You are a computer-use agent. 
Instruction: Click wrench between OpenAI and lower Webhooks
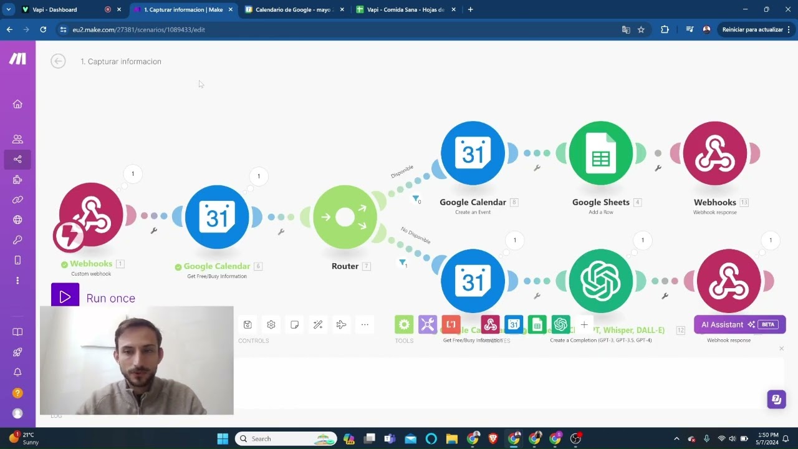[x=665, y=296]
